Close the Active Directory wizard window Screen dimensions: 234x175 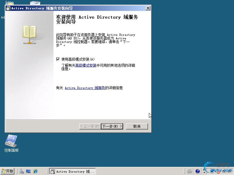click(148, 8)
